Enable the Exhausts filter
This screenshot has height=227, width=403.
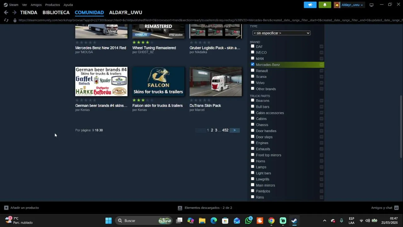pyautogui.click(x=253, y=148)
